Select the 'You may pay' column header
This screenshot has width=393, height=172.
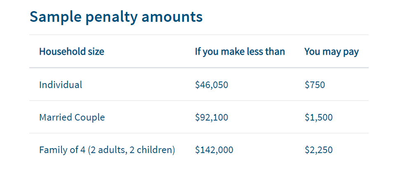point(332,52)
